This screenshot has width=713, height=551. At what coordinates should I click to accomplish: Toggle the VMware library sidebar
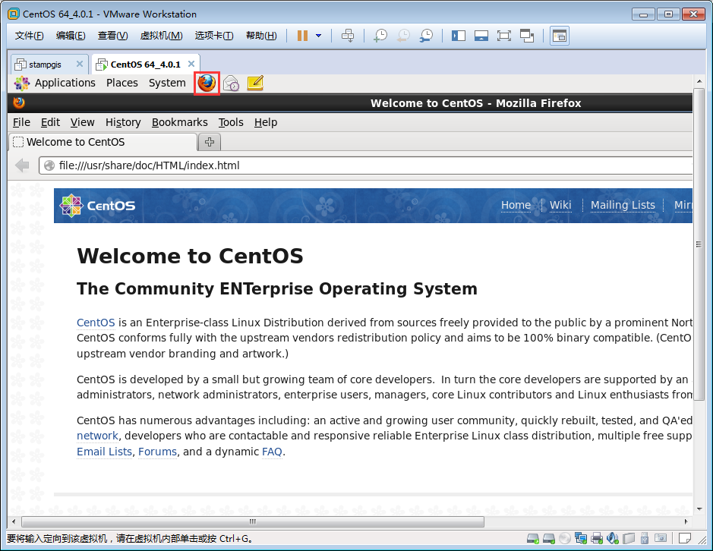pyautogui.click(x=459, y=36)
